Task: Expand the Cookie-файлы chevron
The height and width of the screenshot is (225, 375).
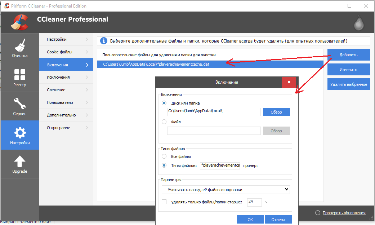Action: (87, 52)
